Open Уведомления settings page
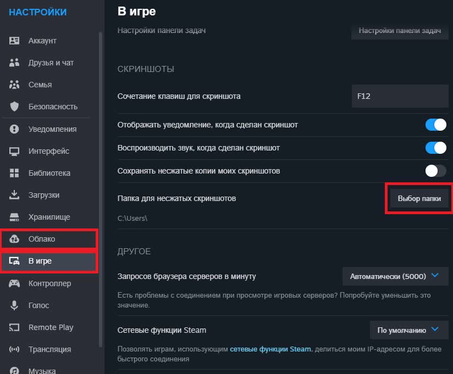The height and width of the screenshot is (374, 453). pyautogui.click(x=49, y=129)
